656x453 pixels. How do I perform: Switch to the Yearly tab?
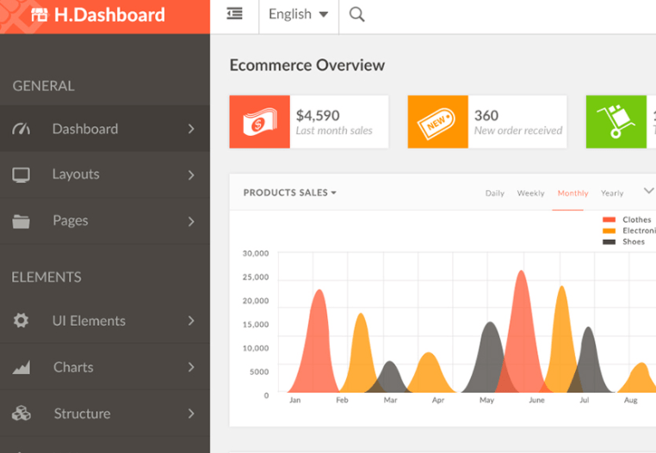612,193
